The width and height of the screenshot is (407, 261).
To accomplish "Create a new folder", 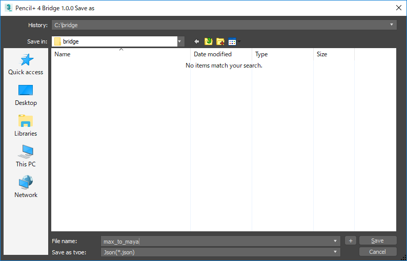I will point(220,41).
